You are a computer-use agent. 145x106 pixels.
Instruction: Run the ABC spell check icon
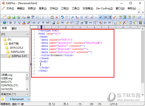coord(33,17)
